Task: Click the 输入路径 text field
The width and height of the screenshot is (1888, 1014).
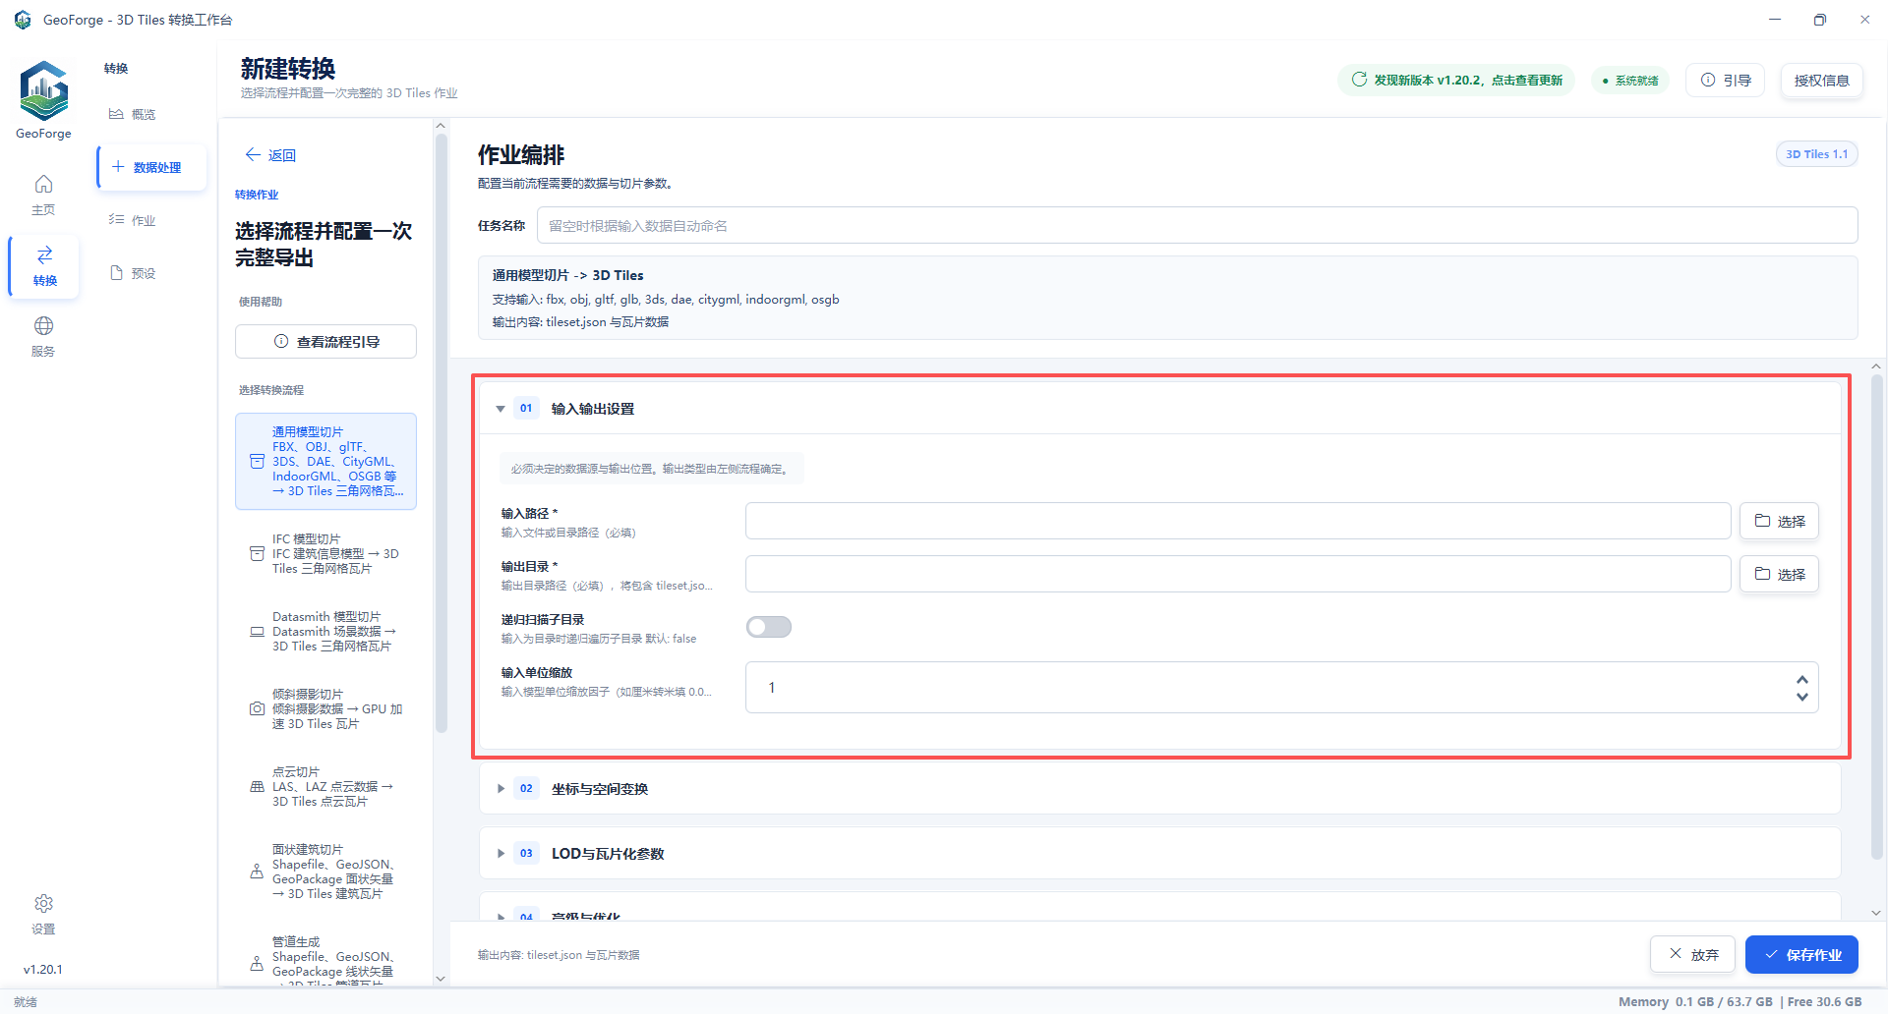Action: tap(1237, 521)
